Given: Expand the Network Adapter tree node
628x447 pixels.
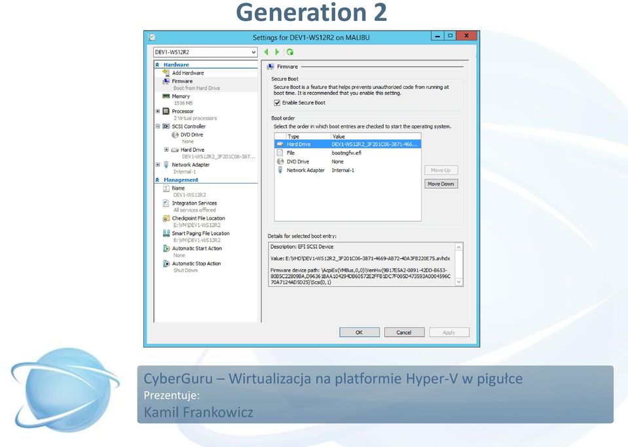Looking at the screenshot, I should [158, 165].
